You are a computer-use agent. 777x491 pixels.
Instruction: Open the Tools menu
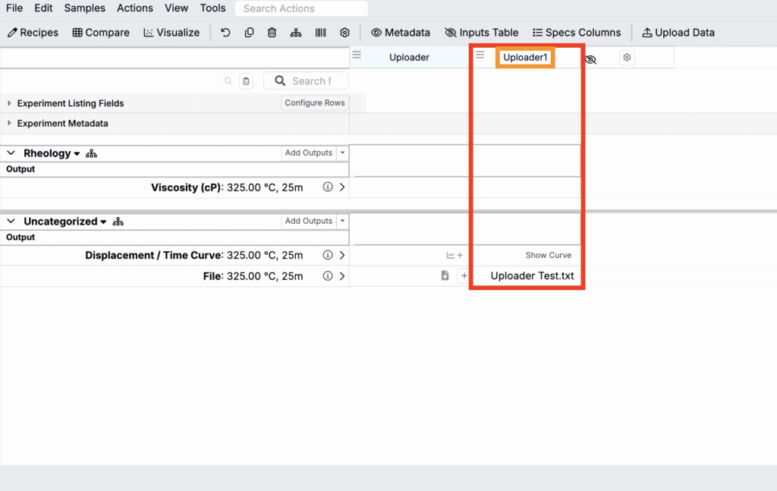pos(212,8)
